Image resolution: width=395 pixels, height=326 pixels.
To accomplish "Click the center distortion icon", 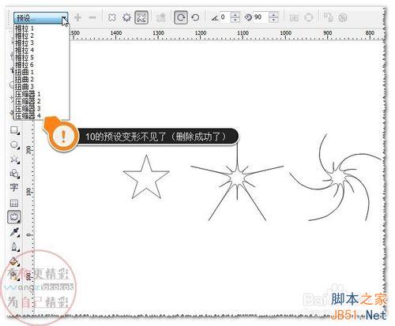I will pyautogui.click(x=294, y=17).
